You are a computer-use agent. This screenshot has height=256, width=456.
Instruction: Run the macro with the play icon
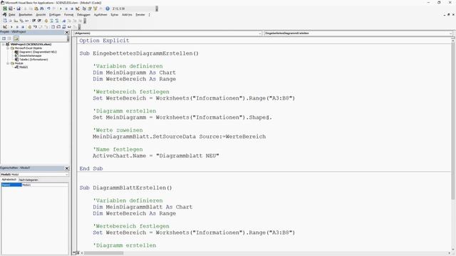(x=61, y=9)
